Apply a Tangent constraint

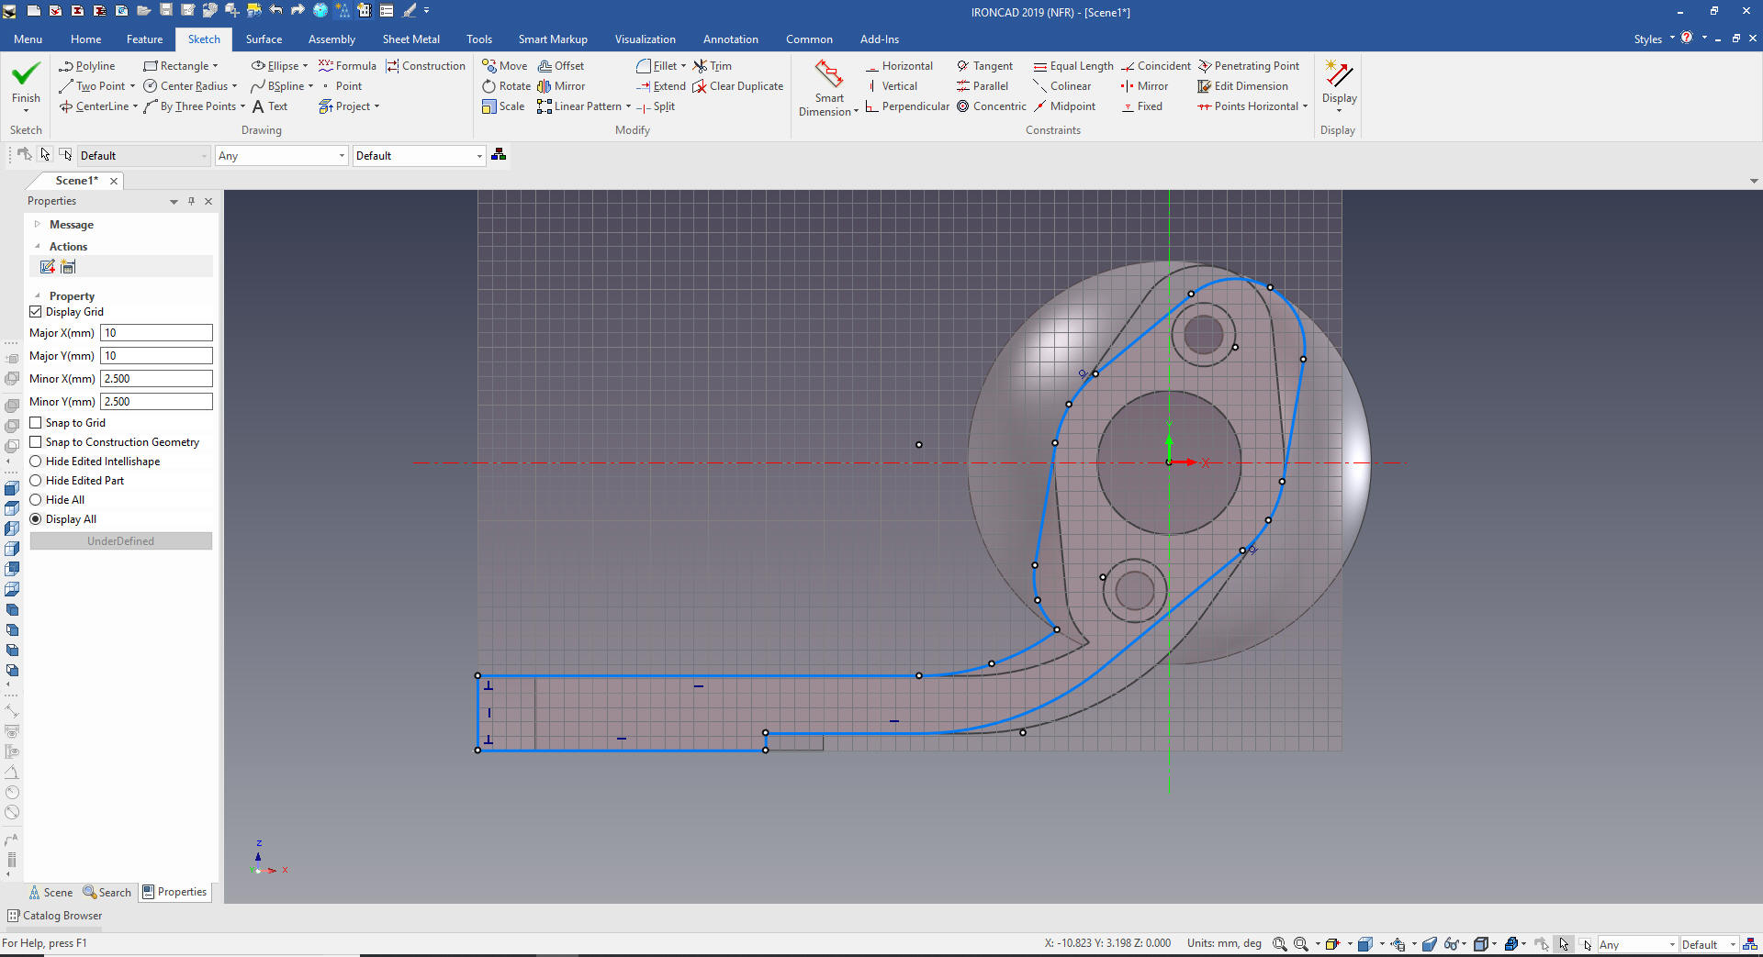984,66
